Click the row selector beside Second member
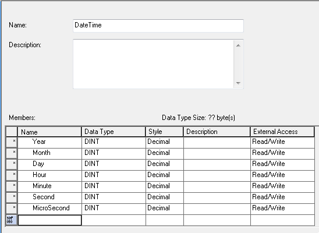 click(12, 197)
